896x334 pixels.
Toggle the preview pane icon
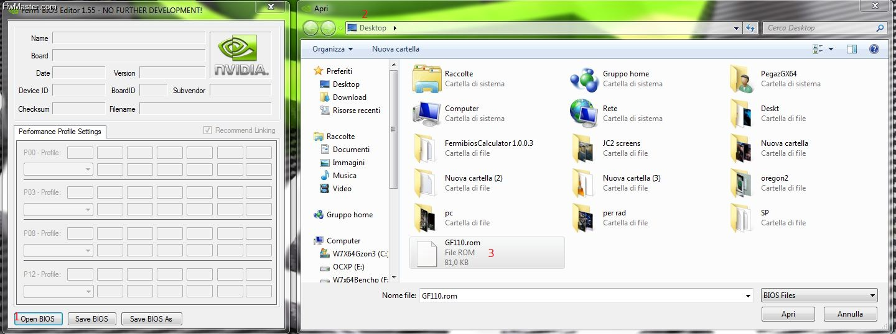[x=852, y=49]
